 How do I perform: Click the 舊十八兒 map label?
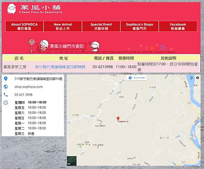pos(165,138)
